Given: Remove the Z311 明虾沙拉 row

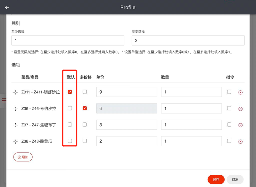Looking at the screenshot, I should [240, 92].
